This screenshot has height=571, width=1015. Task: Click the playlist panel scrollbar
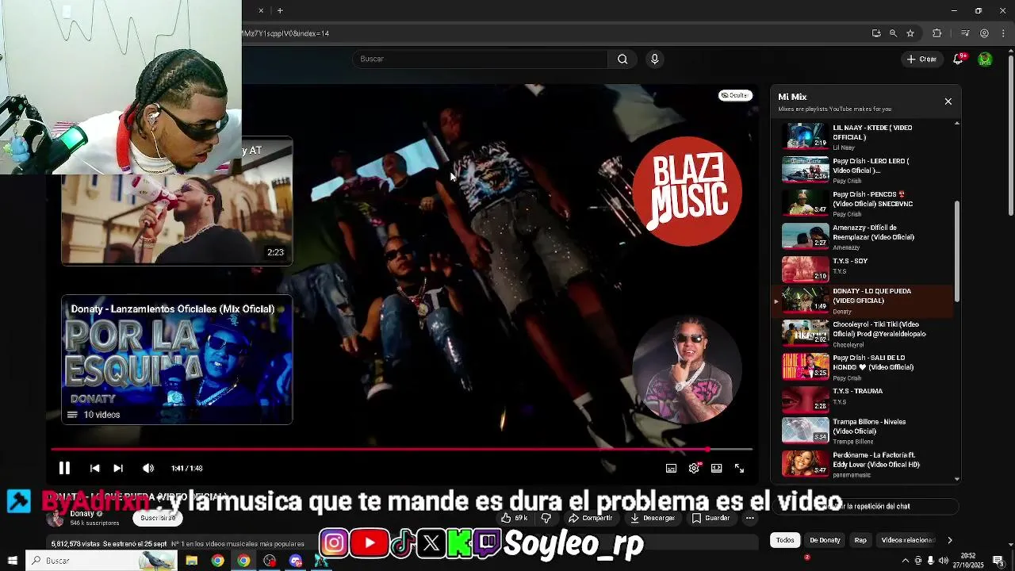pos(957,250)
